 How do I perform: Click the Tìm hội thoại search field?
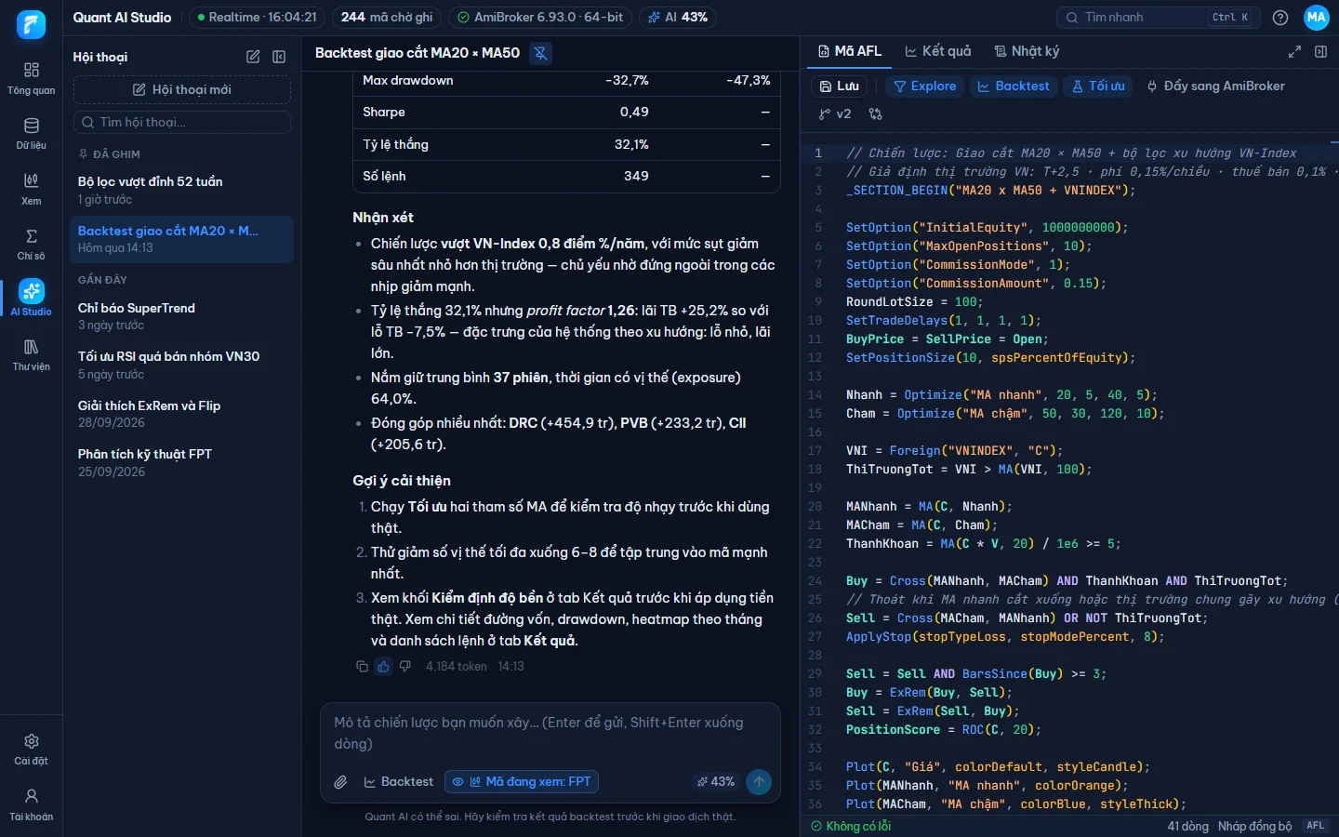(x=182, y=122)
